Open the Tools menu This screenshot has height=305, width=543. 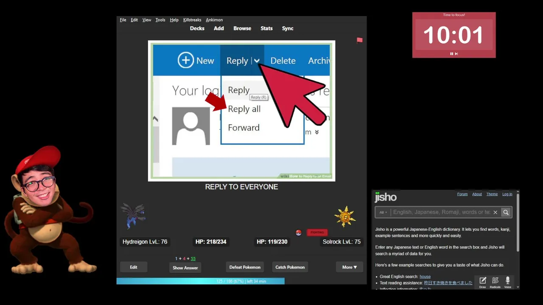click(x=160, y=20)
